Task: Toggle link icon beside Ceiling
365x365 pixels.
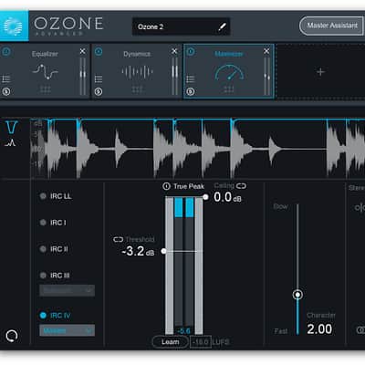Action: pyautogui.click(x=241, y=185)
